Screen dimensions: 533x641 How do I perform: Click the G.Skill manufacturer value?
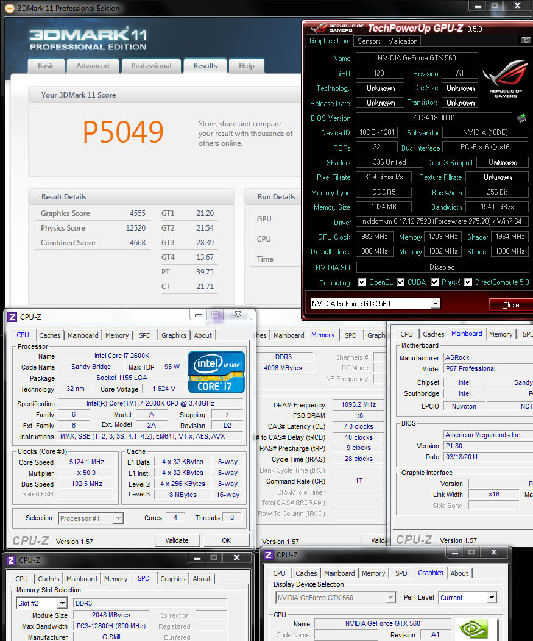[x=111, y=637]
